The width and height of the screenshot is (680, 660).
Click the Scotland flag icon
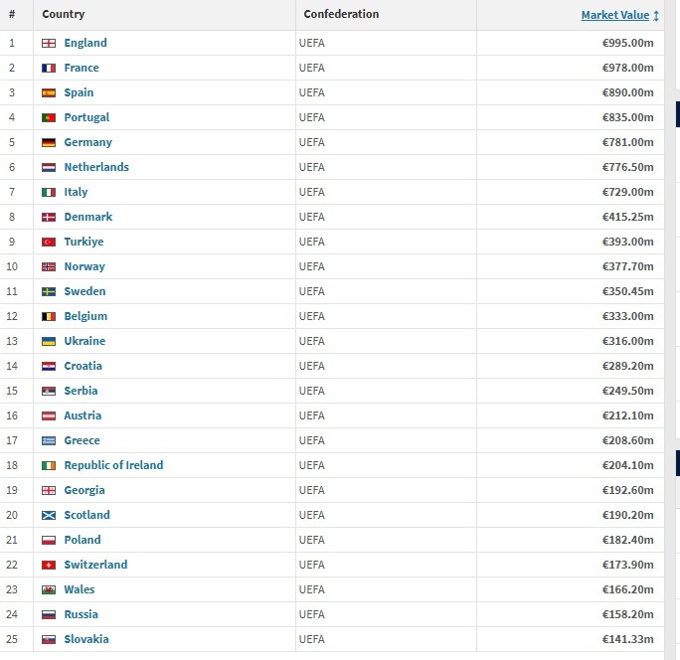coord(48,515)
